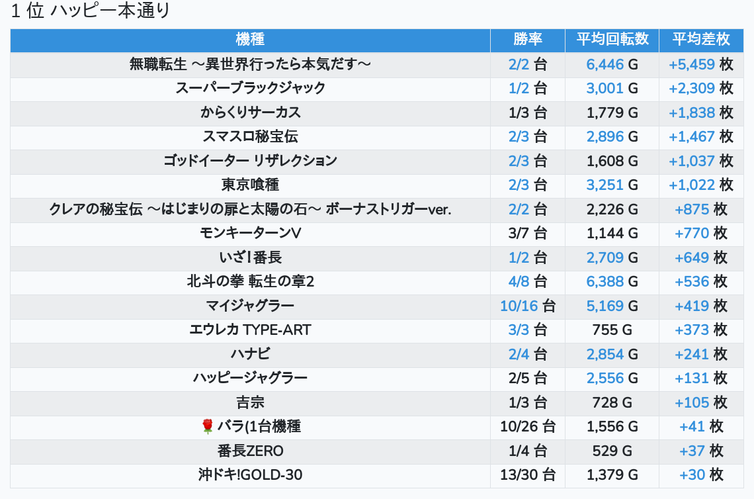The height and width of the screenshot is (499, 754).
Task: Open マイジャグラー machine row
Action: (x=250, y=306)
